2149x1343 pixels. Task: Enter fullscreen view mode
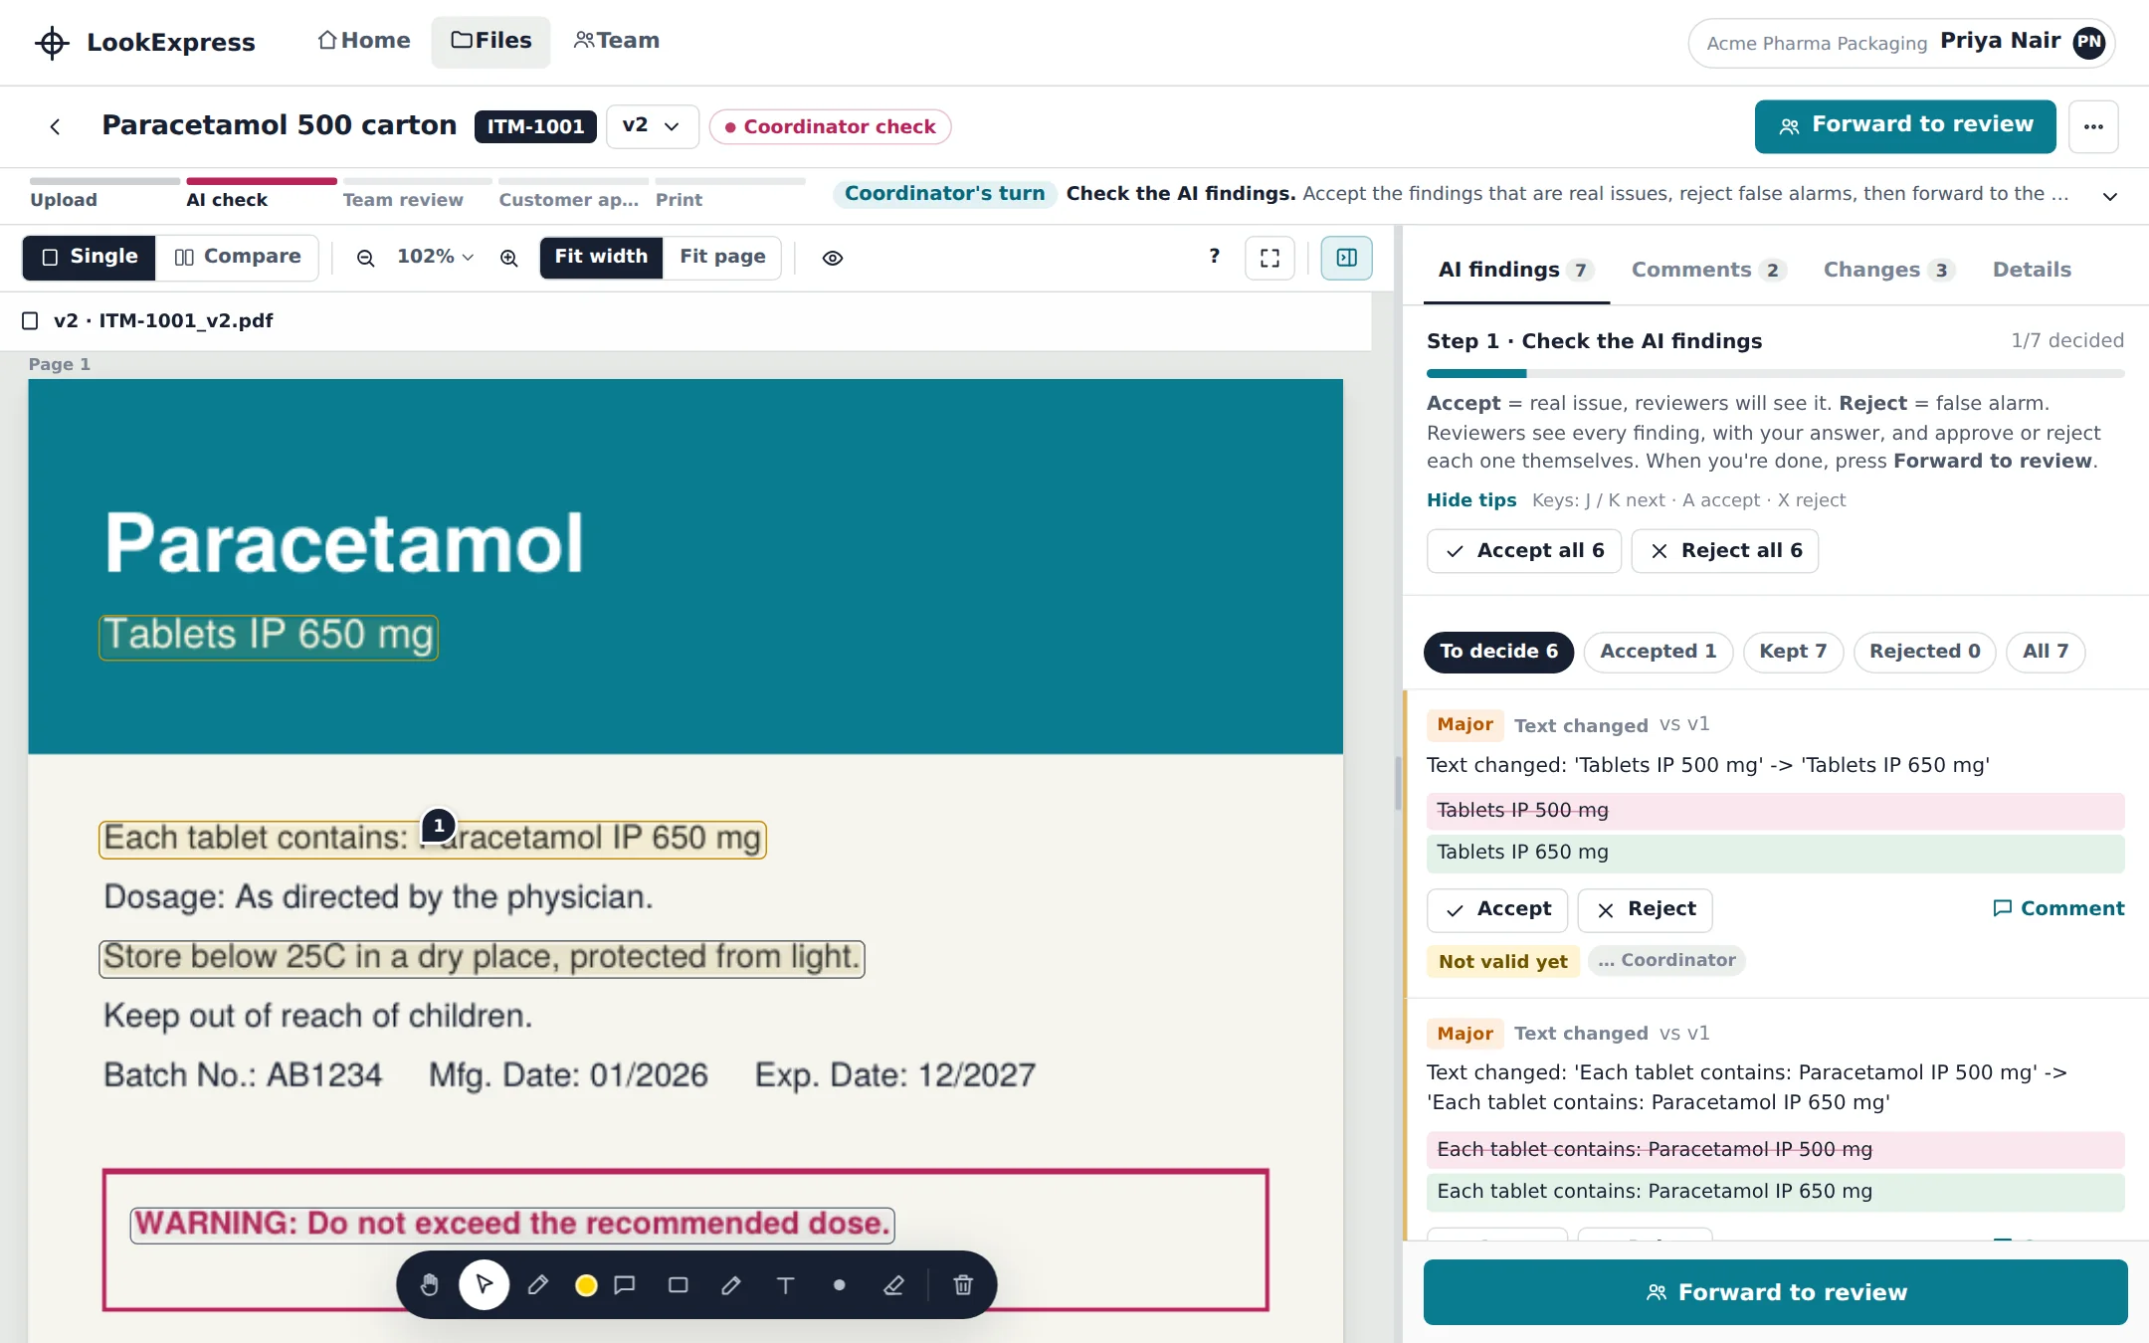(x=1270, y=258)
